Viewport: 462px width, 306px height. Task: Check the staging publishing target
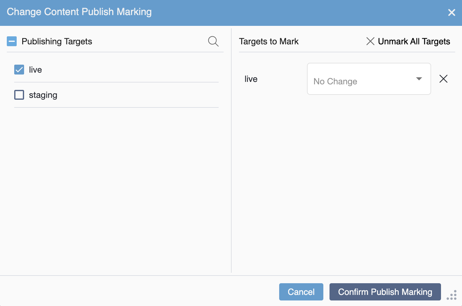(x=19, y=95)
